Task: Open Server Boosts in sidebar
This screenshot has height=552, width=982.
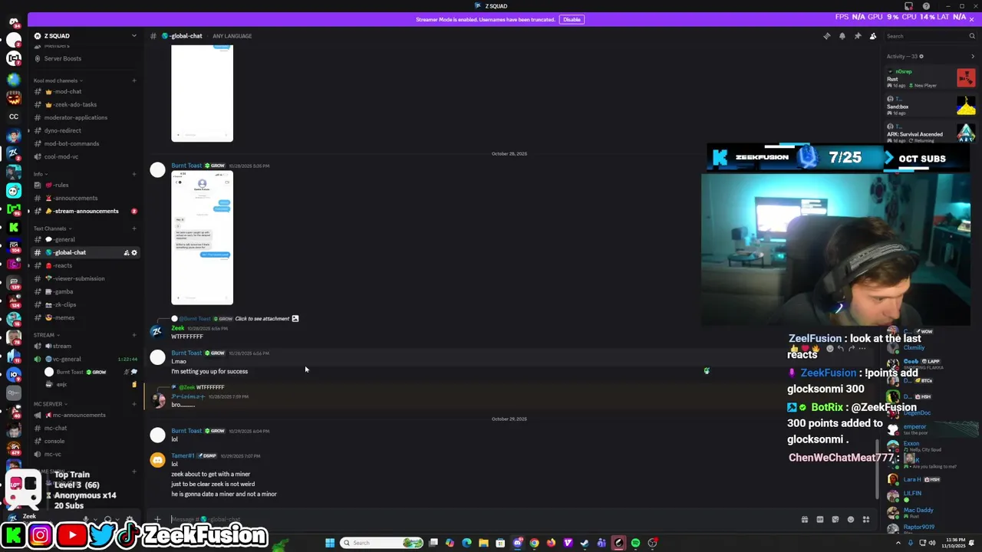Action: click(84, 58)
